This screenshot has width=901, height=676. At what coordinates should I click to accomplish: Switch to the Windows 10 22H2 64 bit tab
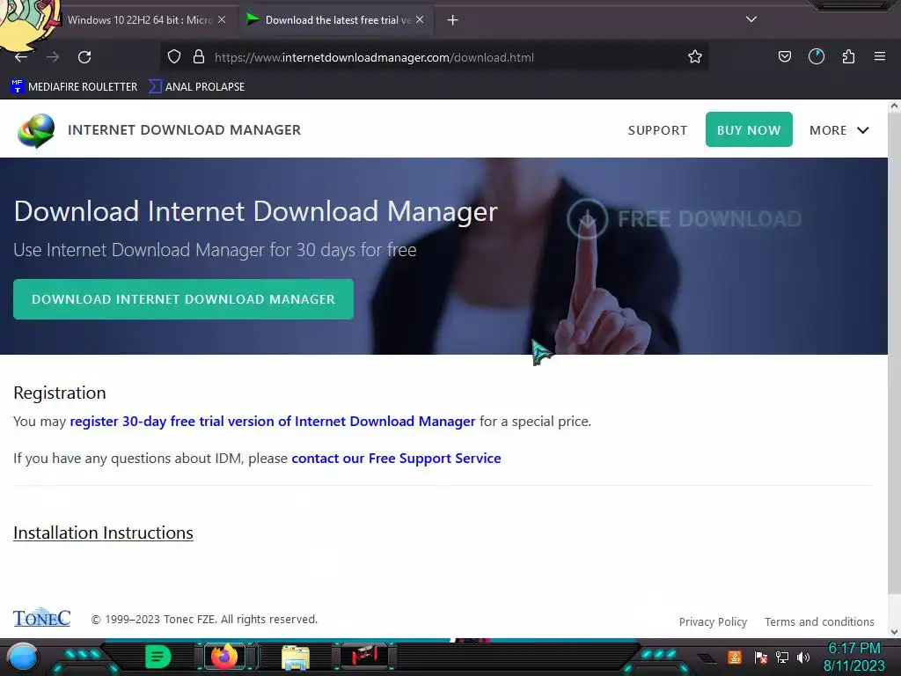(x=140, y=20)
